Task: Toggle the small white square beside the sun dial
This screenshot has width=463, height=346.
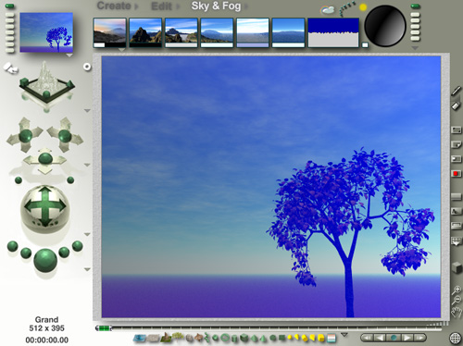Action: tap(365, 44)
